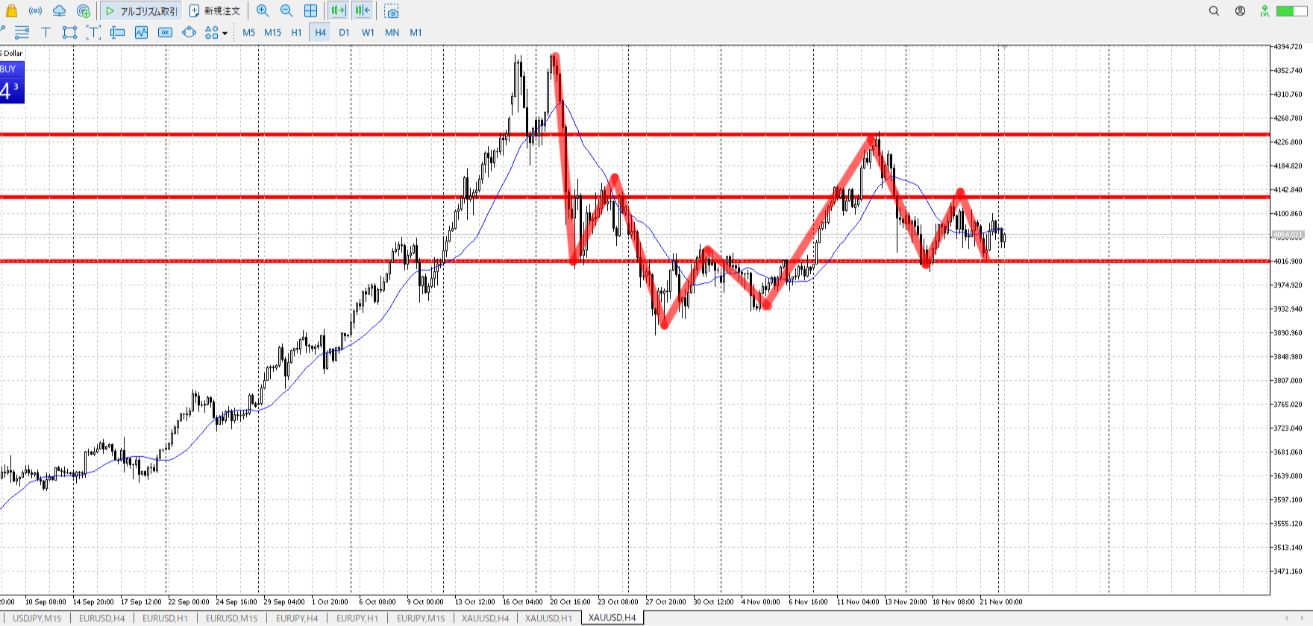Expand the shapes objects dropdown arrow
The width and height of the screenshot is (1313, 626).
click(225, 33)
